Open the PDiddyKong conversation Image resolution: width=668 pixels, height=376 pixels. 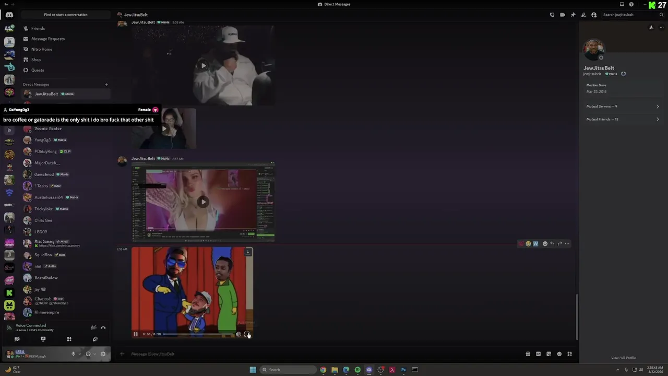click(66, 151)
